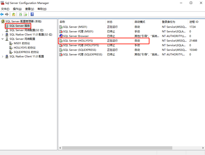Click 正在运行 status of SQL Server (MS01)

(112, 27)
